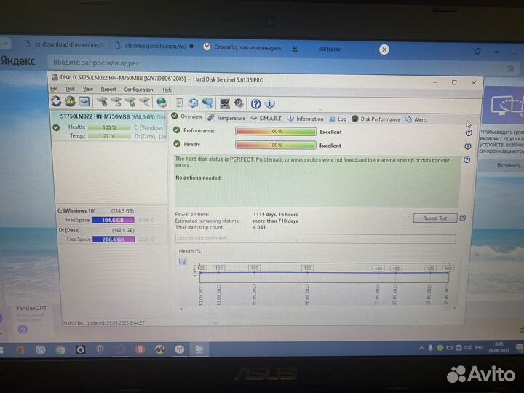Click help icon beside the Performance bar
The image size is (524, 393).
pyautogui.click(x=469, y=132)
